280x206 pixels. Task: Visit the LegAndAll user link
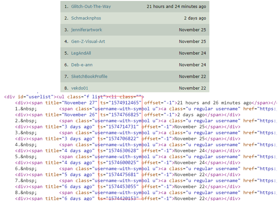click(81, 53)
